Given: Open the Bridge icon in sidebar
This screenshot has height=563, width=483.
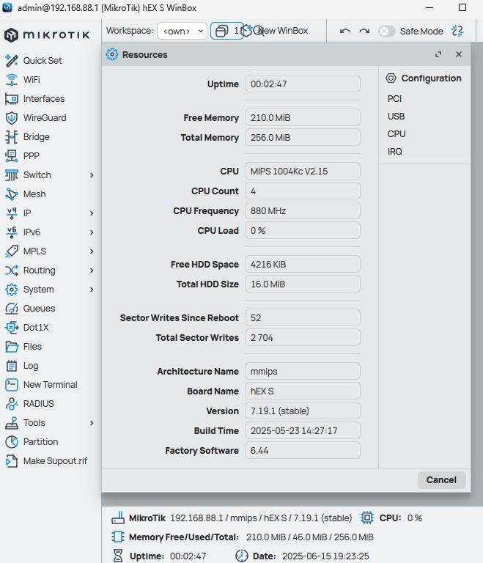Looking at the screenshot, I should coord(12,137).
